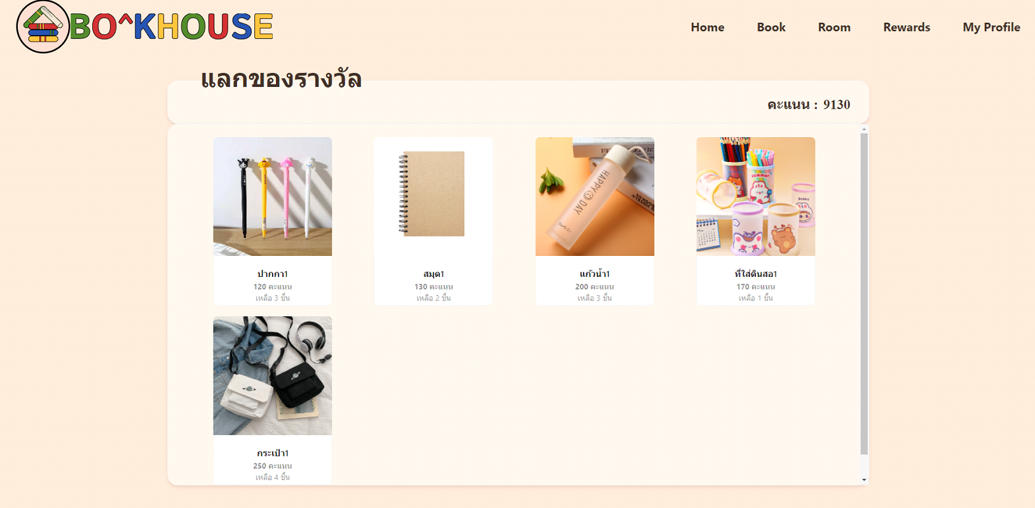This screenshot has width=1035, height=508.
Task: Select the crossbody bags reward image
Action: (273, 376)
